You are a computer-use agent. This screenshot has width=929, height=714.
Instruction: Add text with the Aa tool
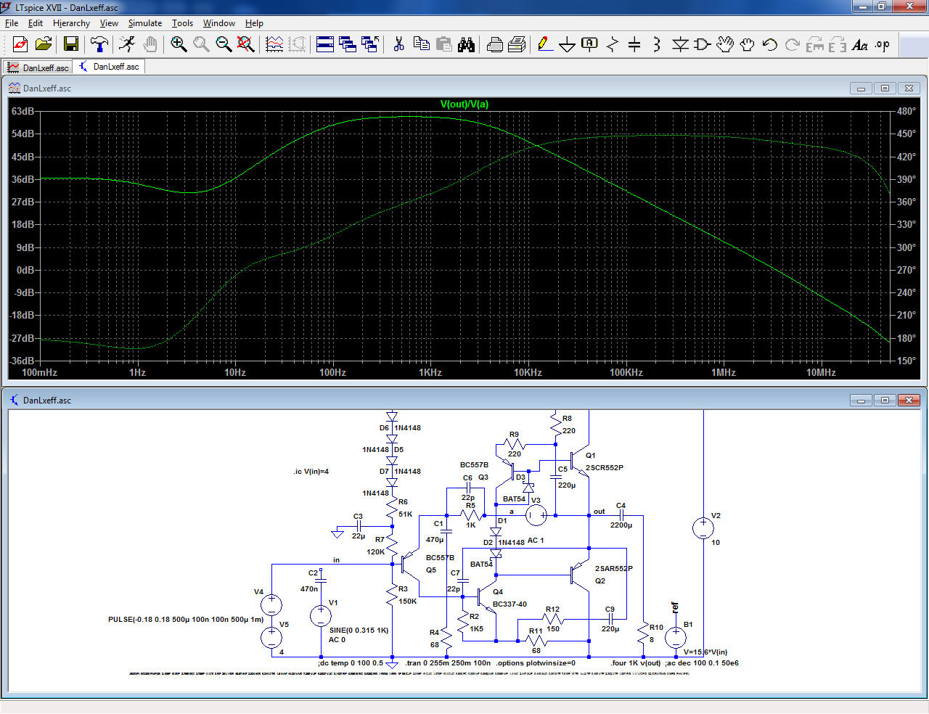tap(860, 45)
